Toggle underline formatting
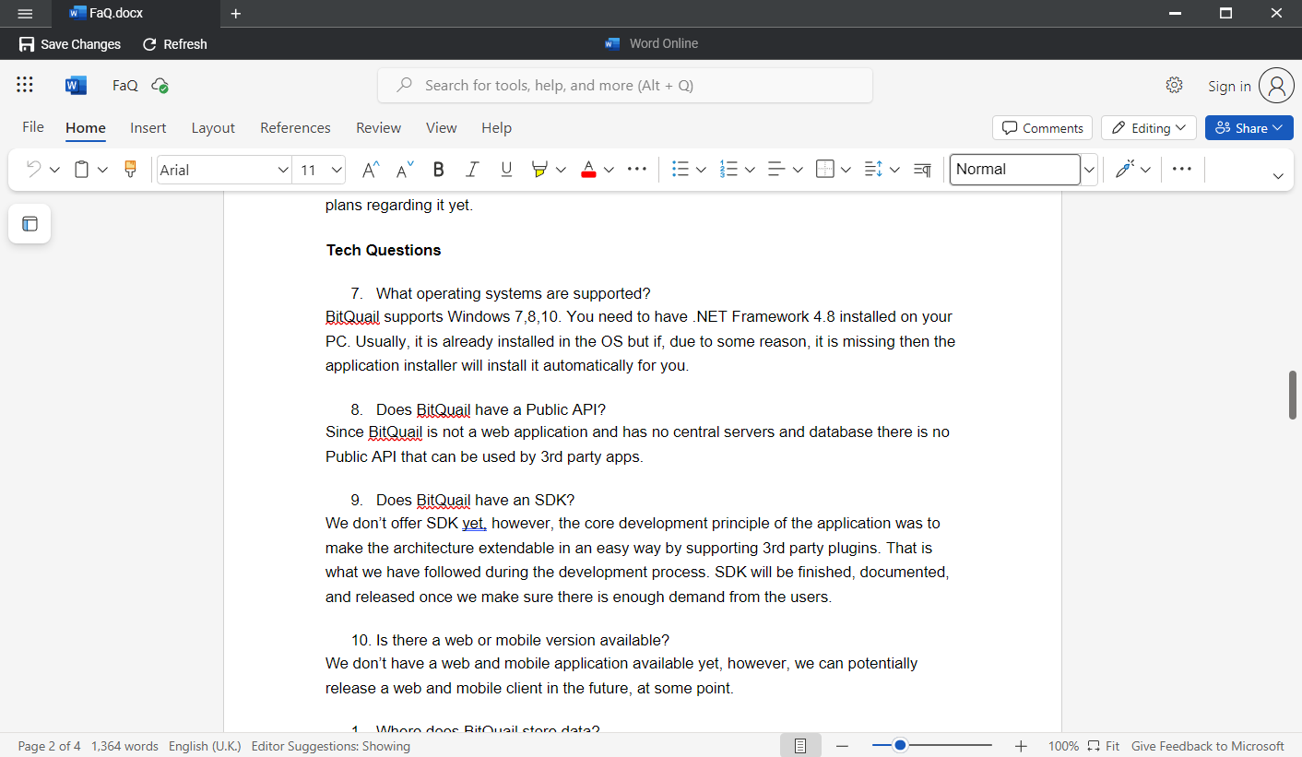Screen dimensions: 1302x757 506,169
